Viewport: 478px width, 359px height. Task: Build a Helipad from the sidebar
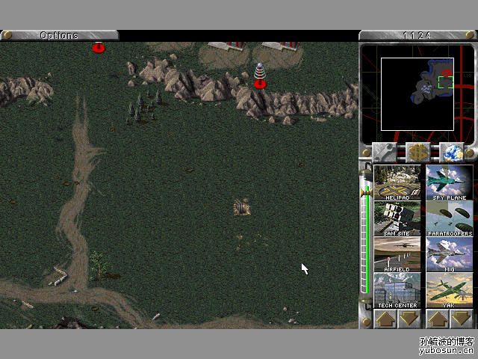pyautogui.click(x=397, y=182)
